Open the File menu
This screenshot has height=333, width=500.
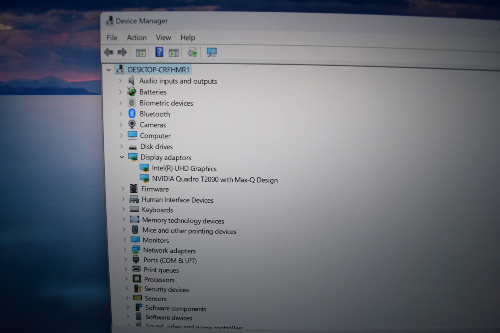112,38
